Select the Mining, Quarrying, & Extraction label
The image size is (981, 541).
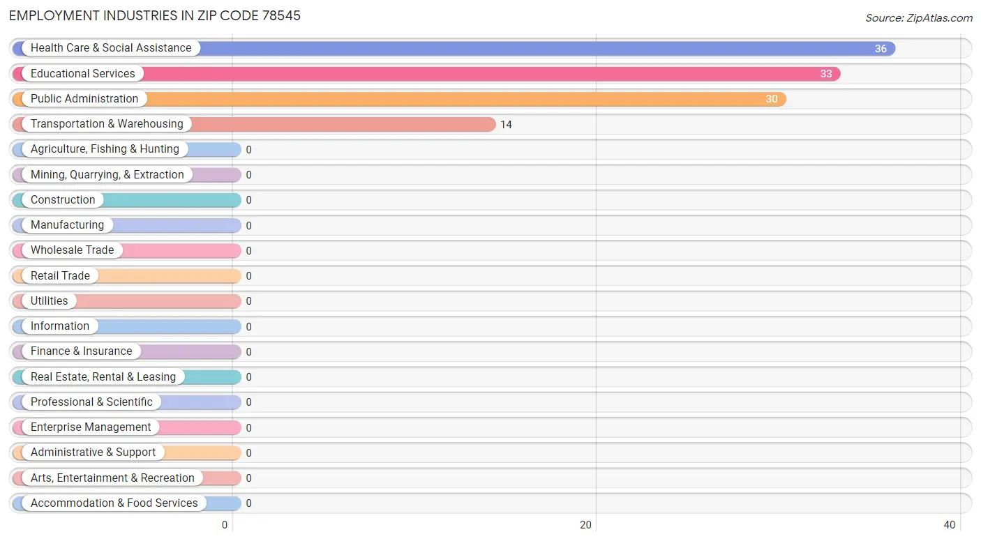(x=107, y=174)
